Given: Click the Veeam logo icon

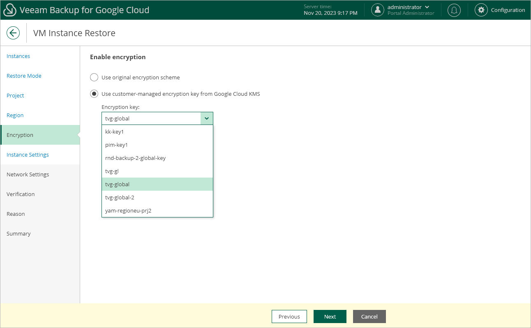Looking at the screenshot, I should (10, 10).
